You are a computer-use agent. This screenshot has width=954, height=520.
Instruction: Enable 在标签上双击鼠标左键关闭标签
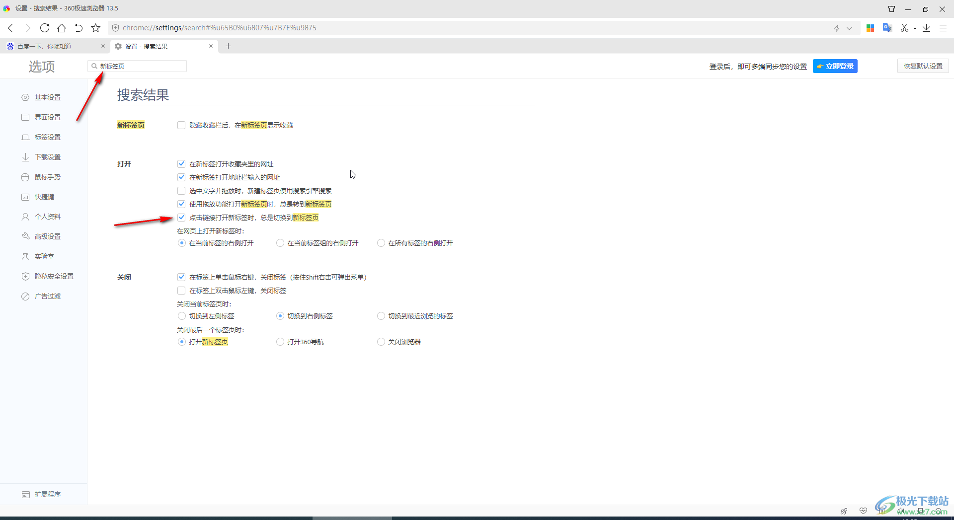tap(181, 291)
